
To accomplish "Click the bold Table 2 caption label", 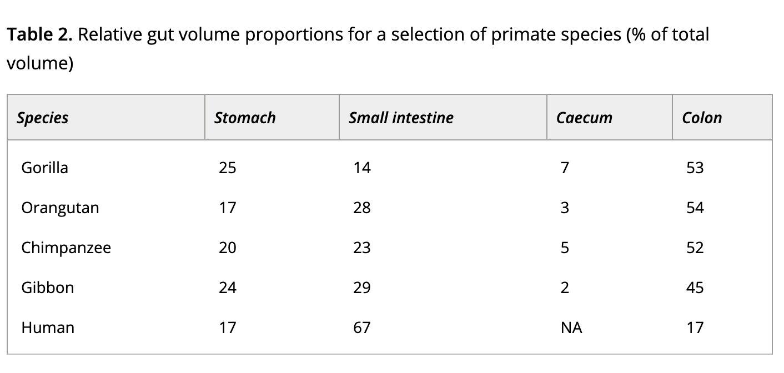I will (x=39, y=35).
